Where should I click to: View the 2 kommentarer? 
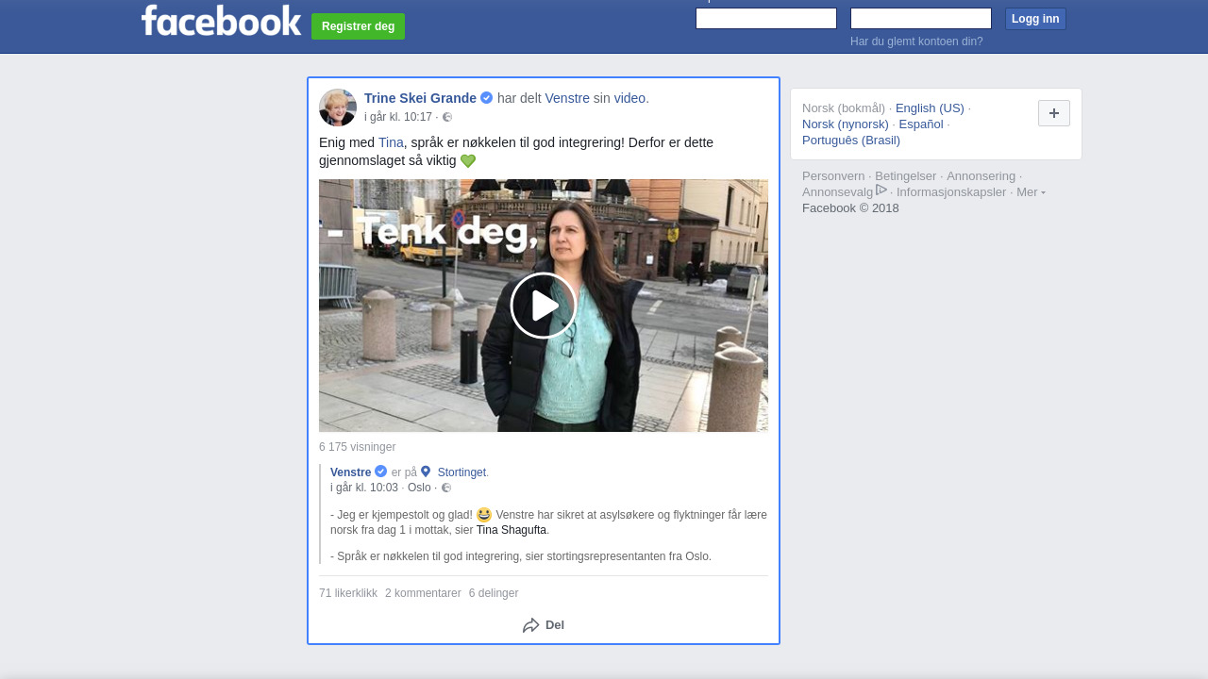click(x=423, y=594)
